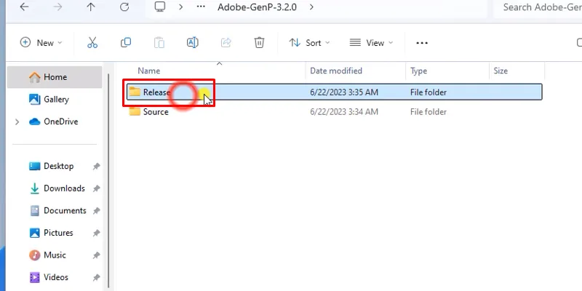
Task: Sort by the Name column header
Action: [149, 71]
